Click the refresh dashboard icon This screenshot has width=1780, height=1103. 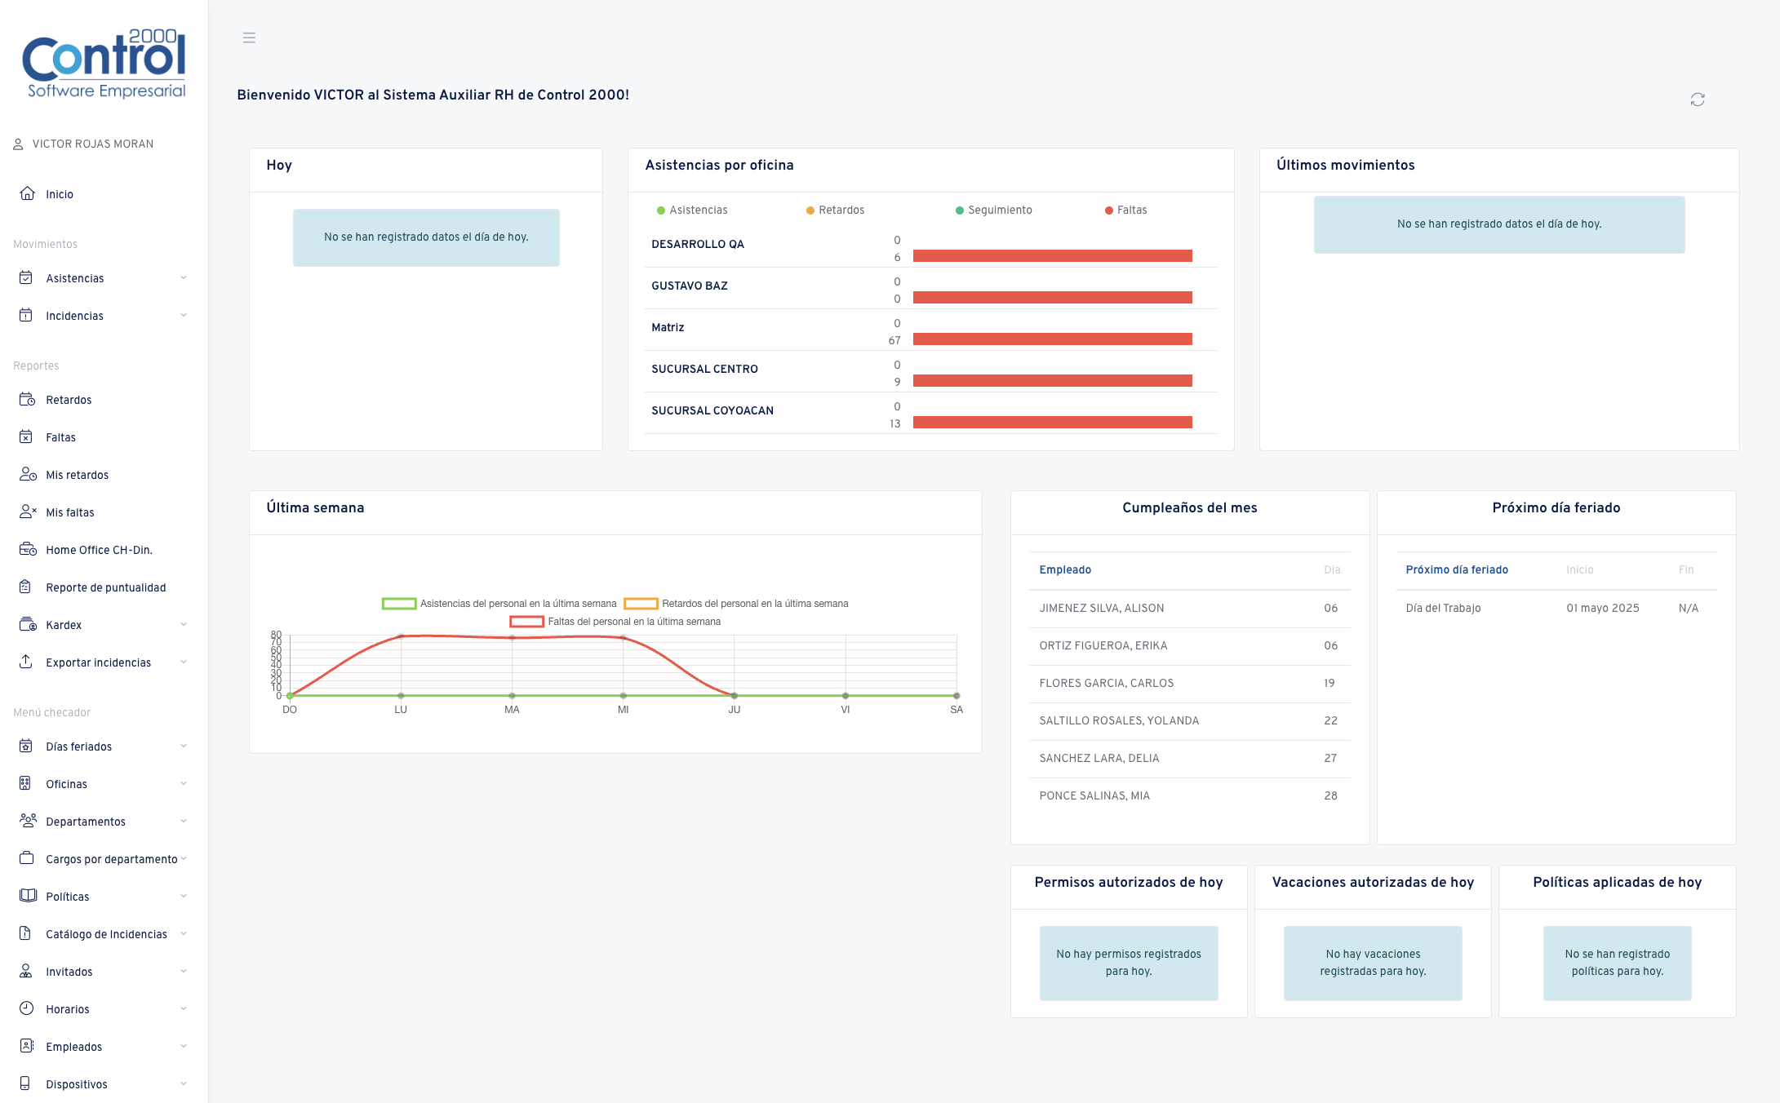[1698, 100]
